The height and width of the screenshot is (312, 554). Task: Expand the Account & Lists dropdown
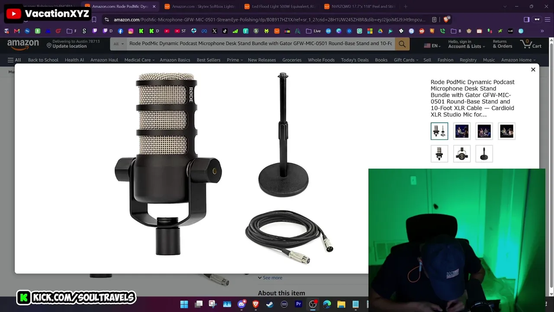click(x=466, y=44)
